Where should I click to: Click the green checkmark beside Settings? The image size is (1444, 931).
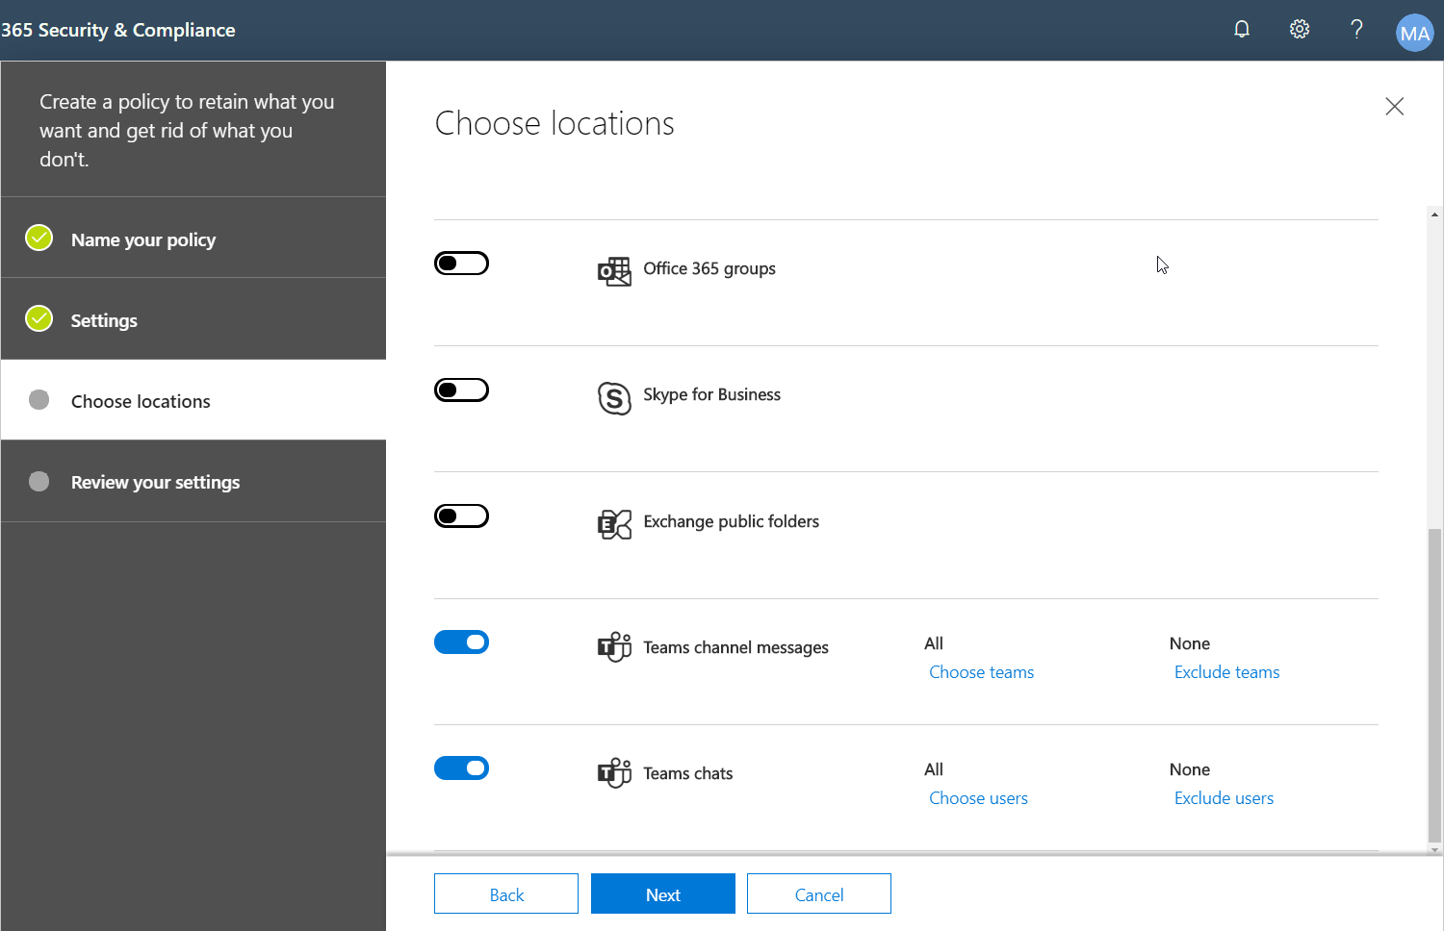(x=39, y=318)
